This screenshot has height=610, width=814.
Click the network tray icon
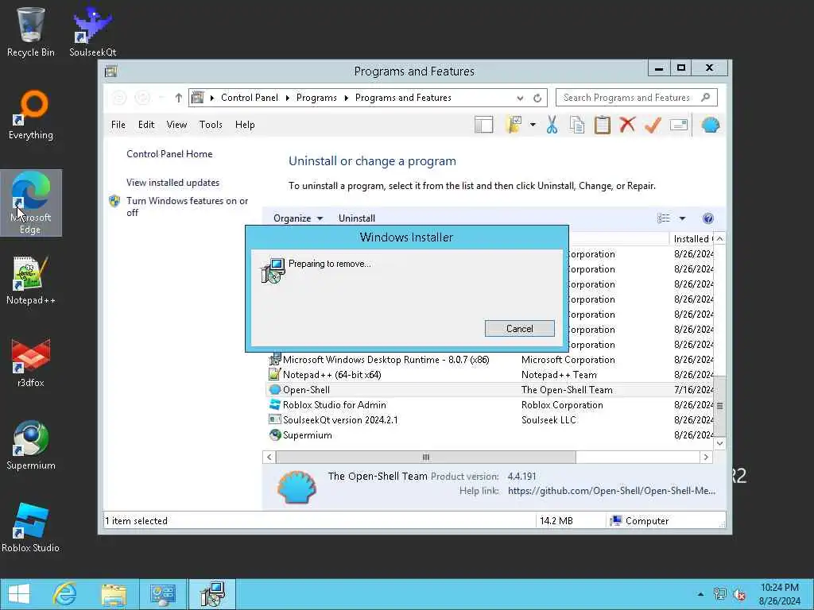719,594
